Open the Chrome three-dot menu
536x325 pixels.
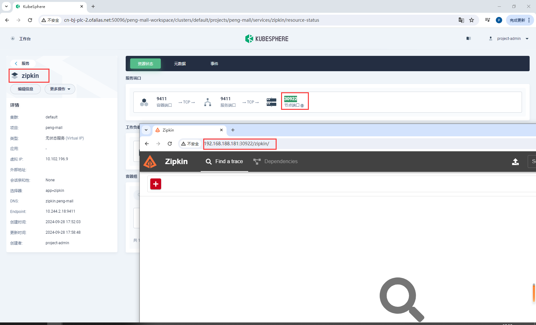click(529, 20)
